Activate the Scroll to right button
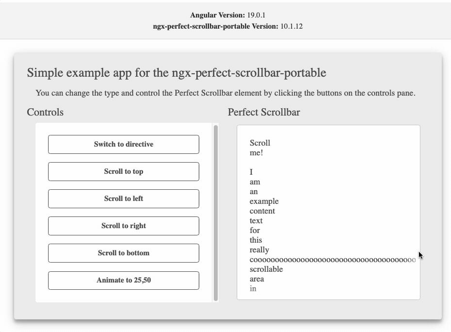This screenshot has height=332, width=451. 123,226
